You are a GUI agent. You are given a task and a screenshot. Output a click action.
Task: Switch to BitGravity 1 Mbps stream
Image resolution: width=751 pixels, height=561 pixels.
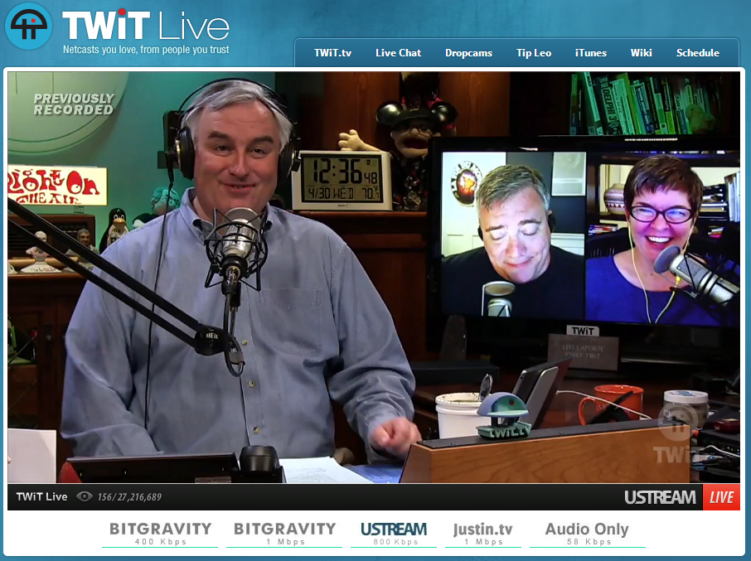284,533
